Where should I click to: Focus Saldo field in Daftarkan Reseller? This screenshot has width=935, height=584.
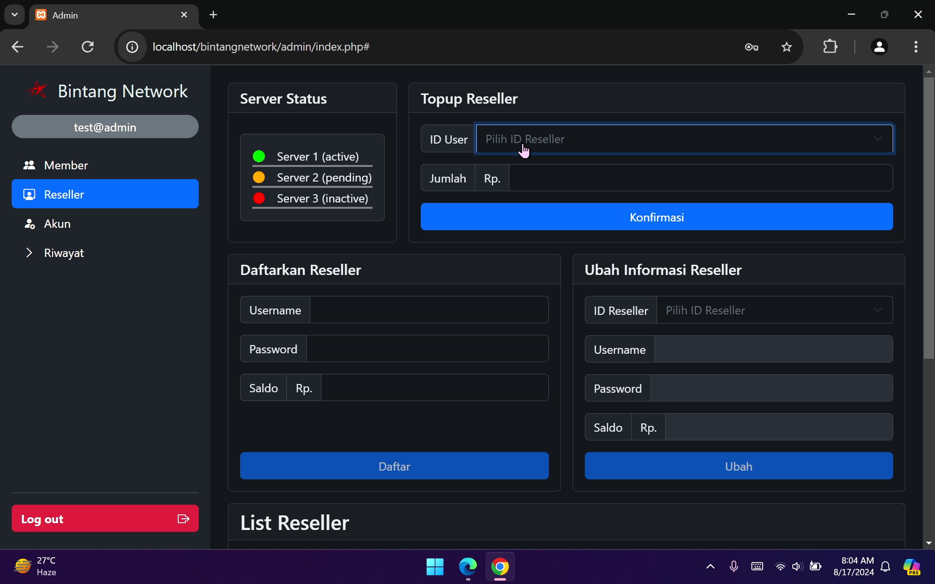[x=435, y=388]
